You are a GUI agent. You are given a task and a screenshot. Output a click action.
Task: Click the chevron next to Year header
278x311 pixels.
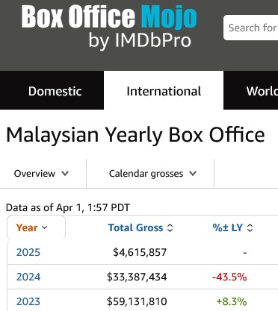coord(45,227)
